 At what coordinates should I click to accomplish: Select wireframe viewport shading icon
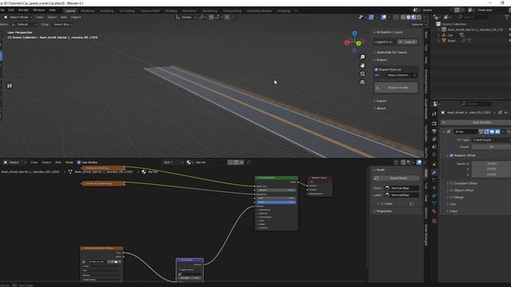pyautogui.click(x=403, y=18)
